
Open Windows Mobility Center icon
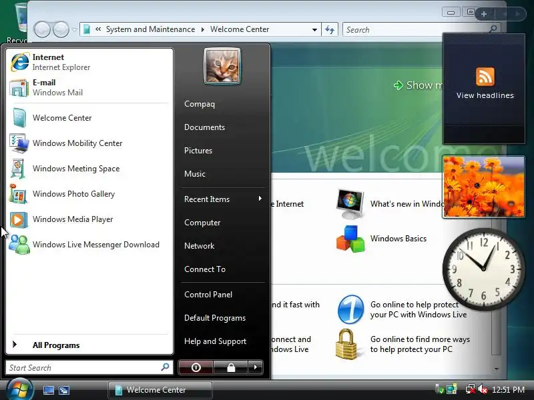pyautogui.click(x=19, y=143)
